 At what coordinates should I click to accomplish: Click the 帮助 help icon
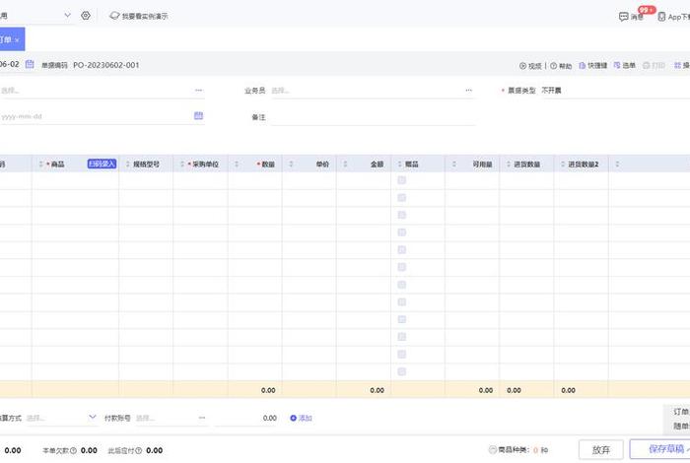560,66
